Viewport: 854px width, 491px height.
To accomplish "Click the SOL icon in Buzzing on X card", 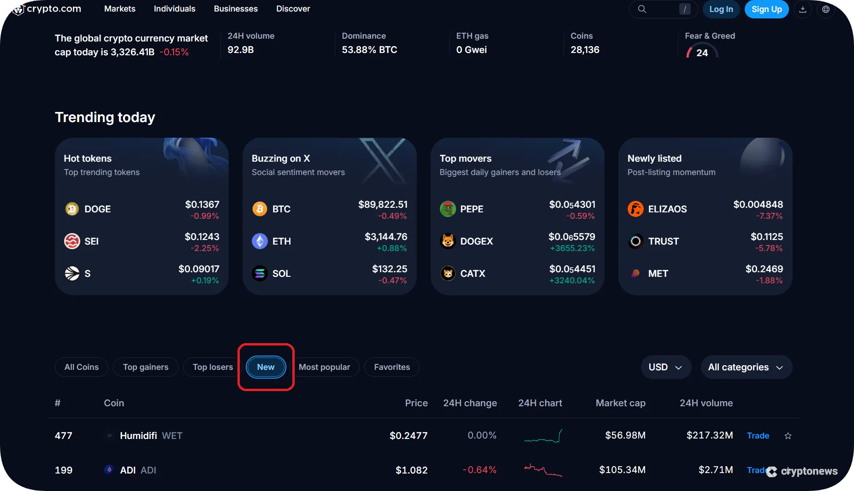I will pos(260,273).
